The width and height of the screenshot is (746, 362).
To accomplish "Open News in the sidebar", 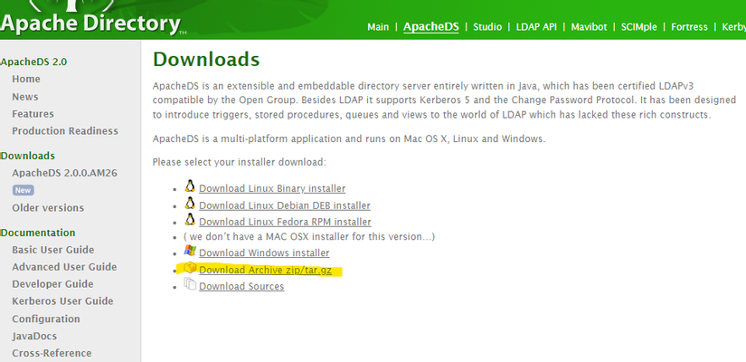I will click(x=25, y=97).
